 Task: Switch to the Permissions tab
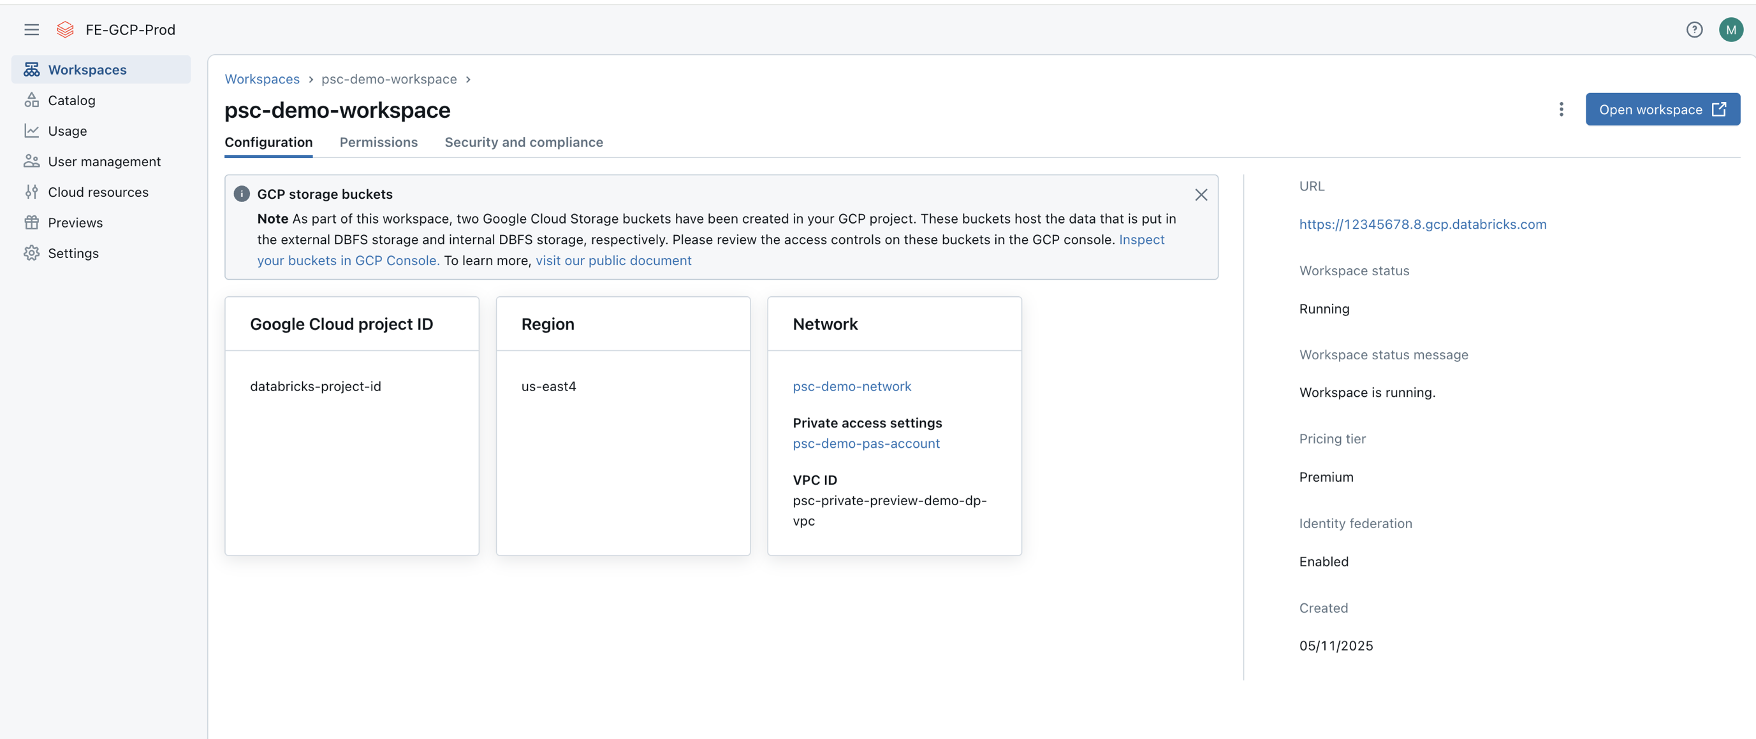(x=378, y=142)
